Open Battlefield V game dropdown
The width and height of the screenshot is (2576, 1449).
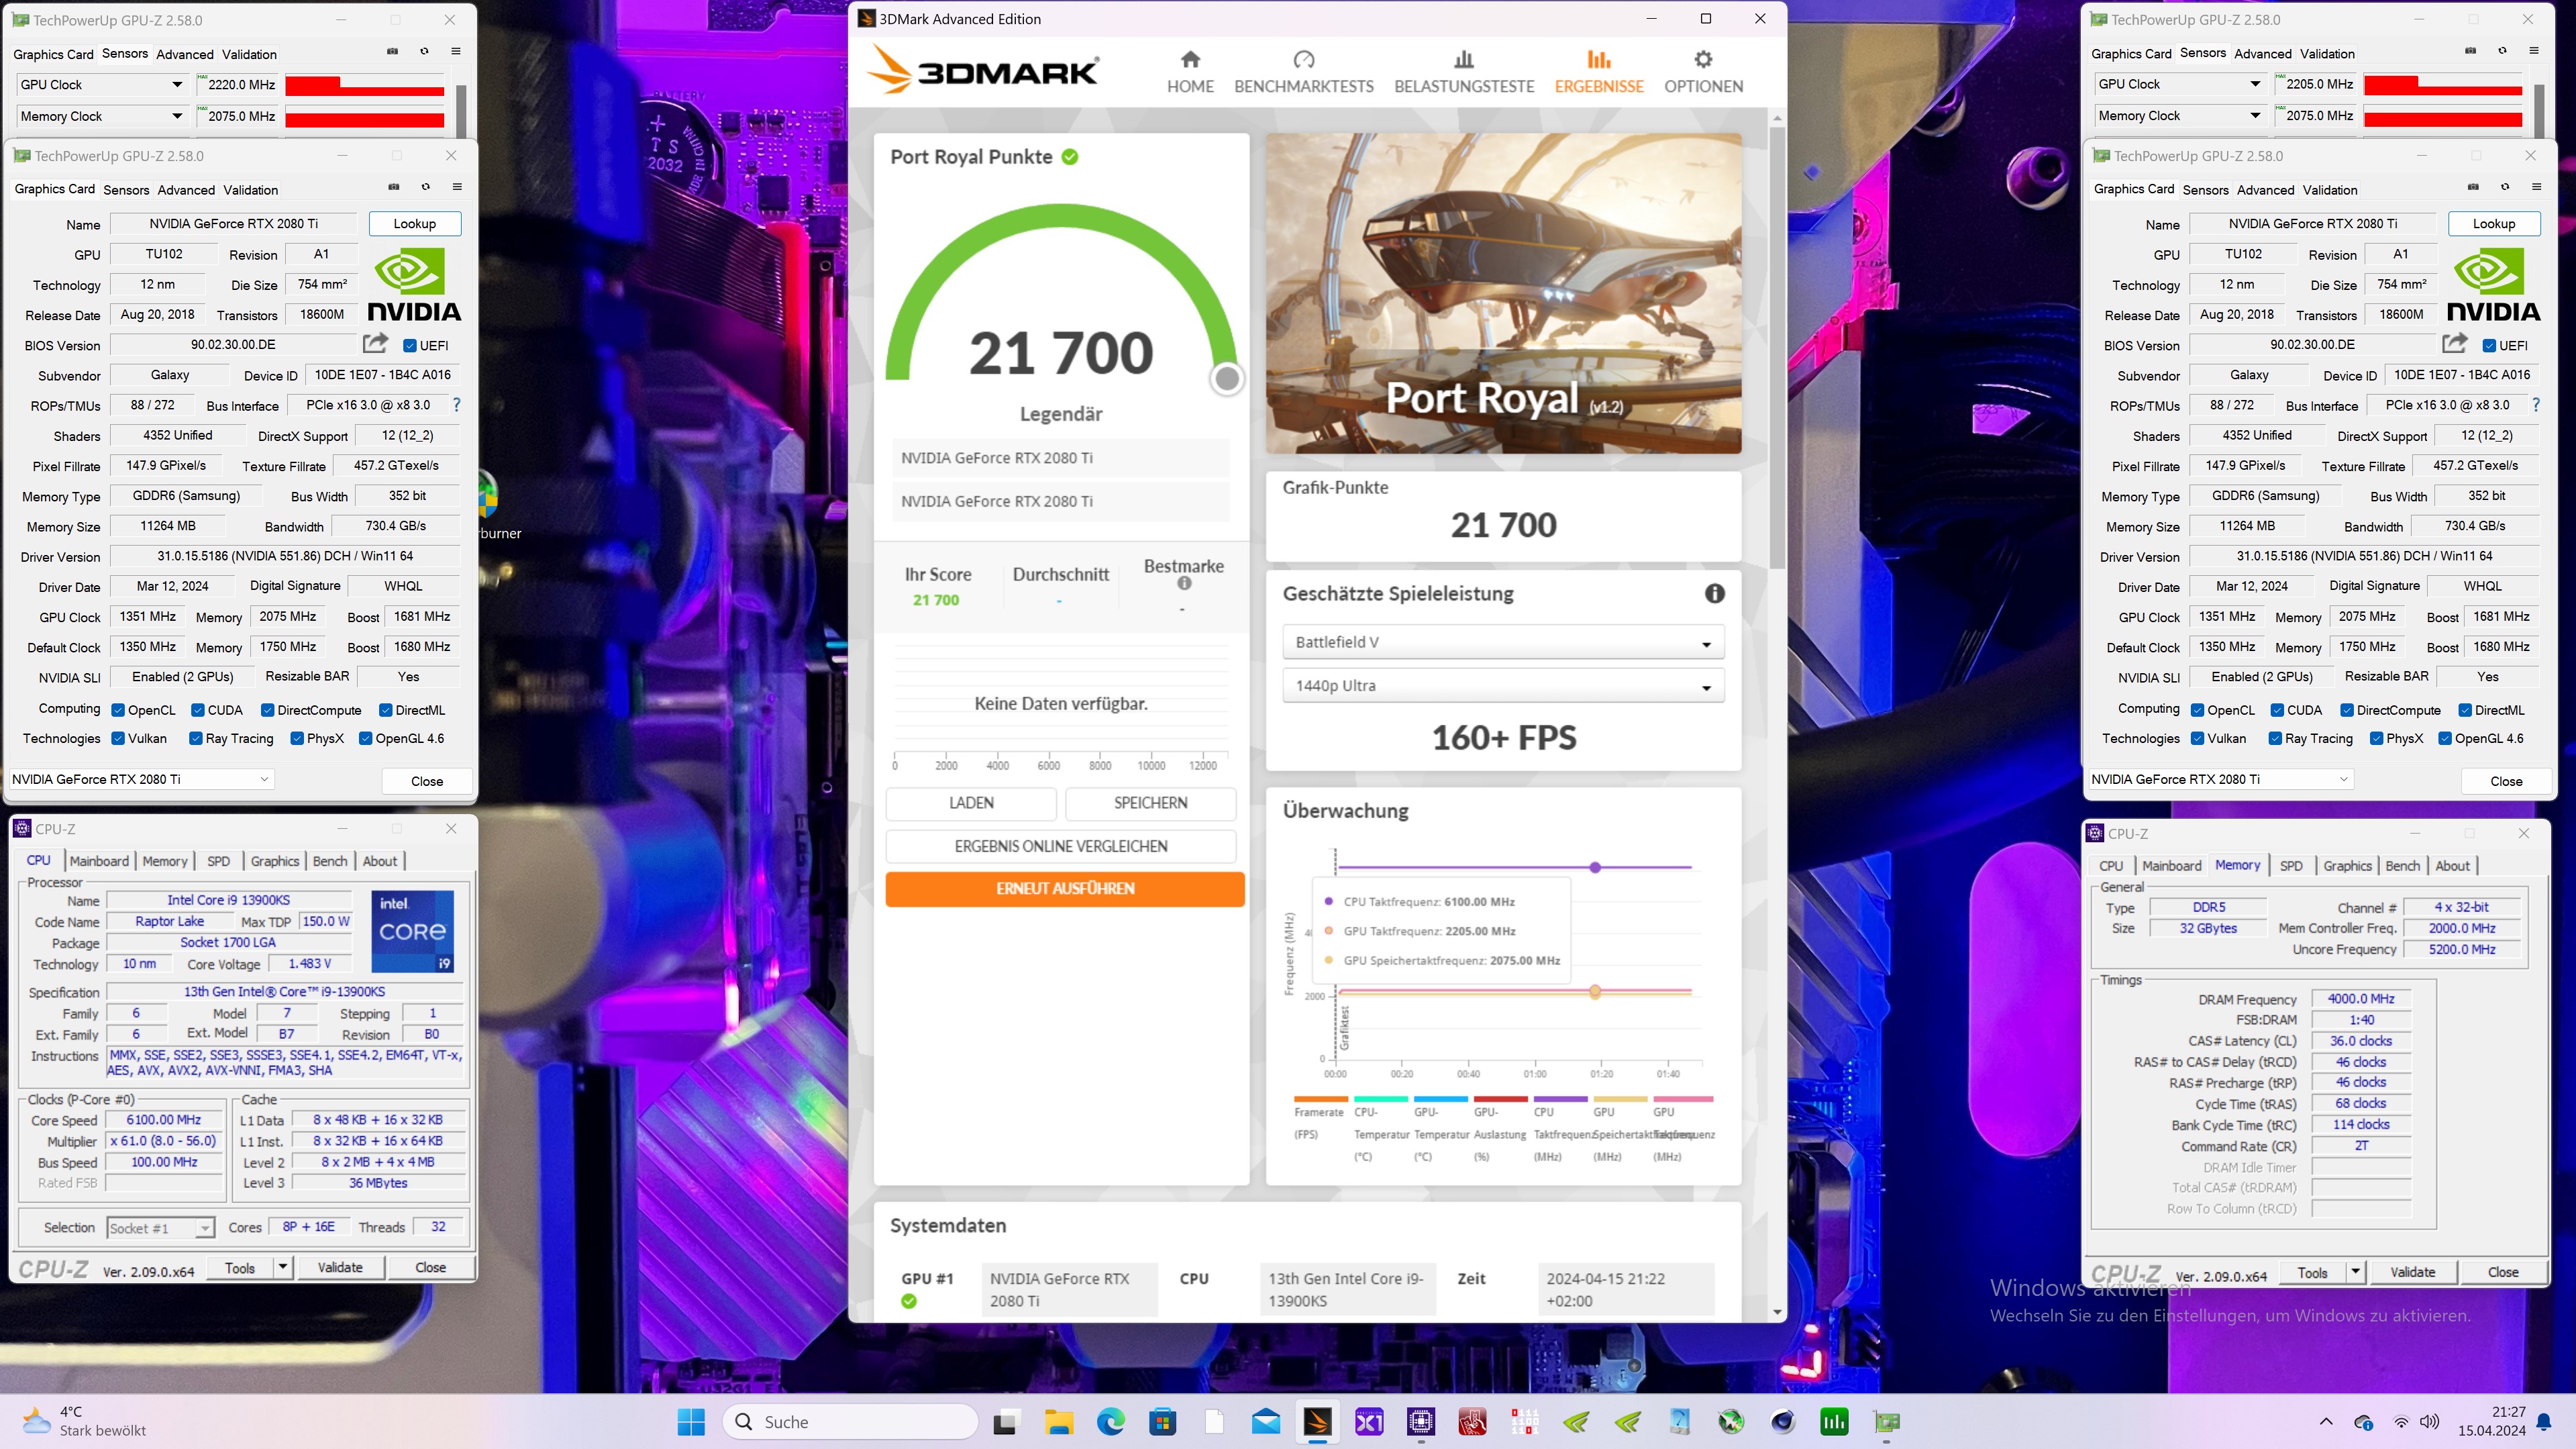pos(1503,642)
